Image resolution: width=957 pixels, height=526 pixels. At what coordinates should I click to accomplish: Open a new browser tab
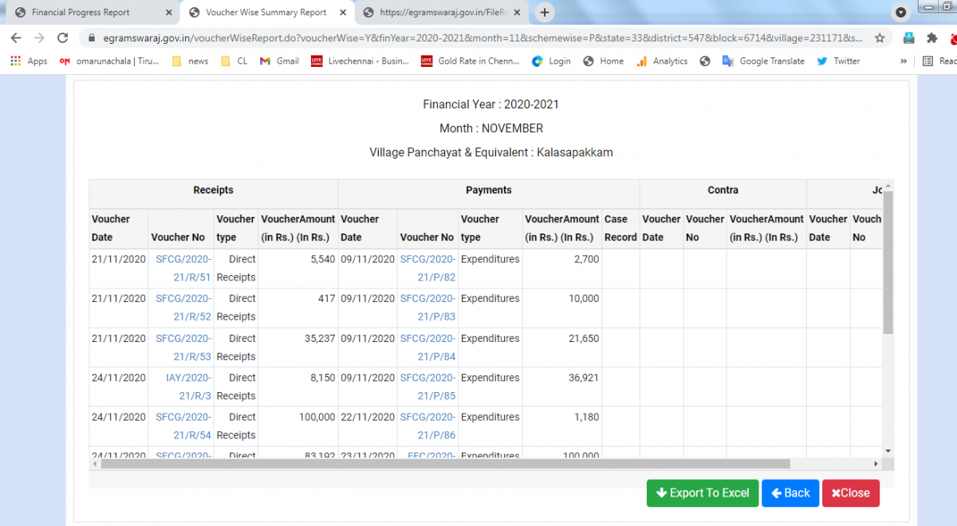click(x=545, y=13)
